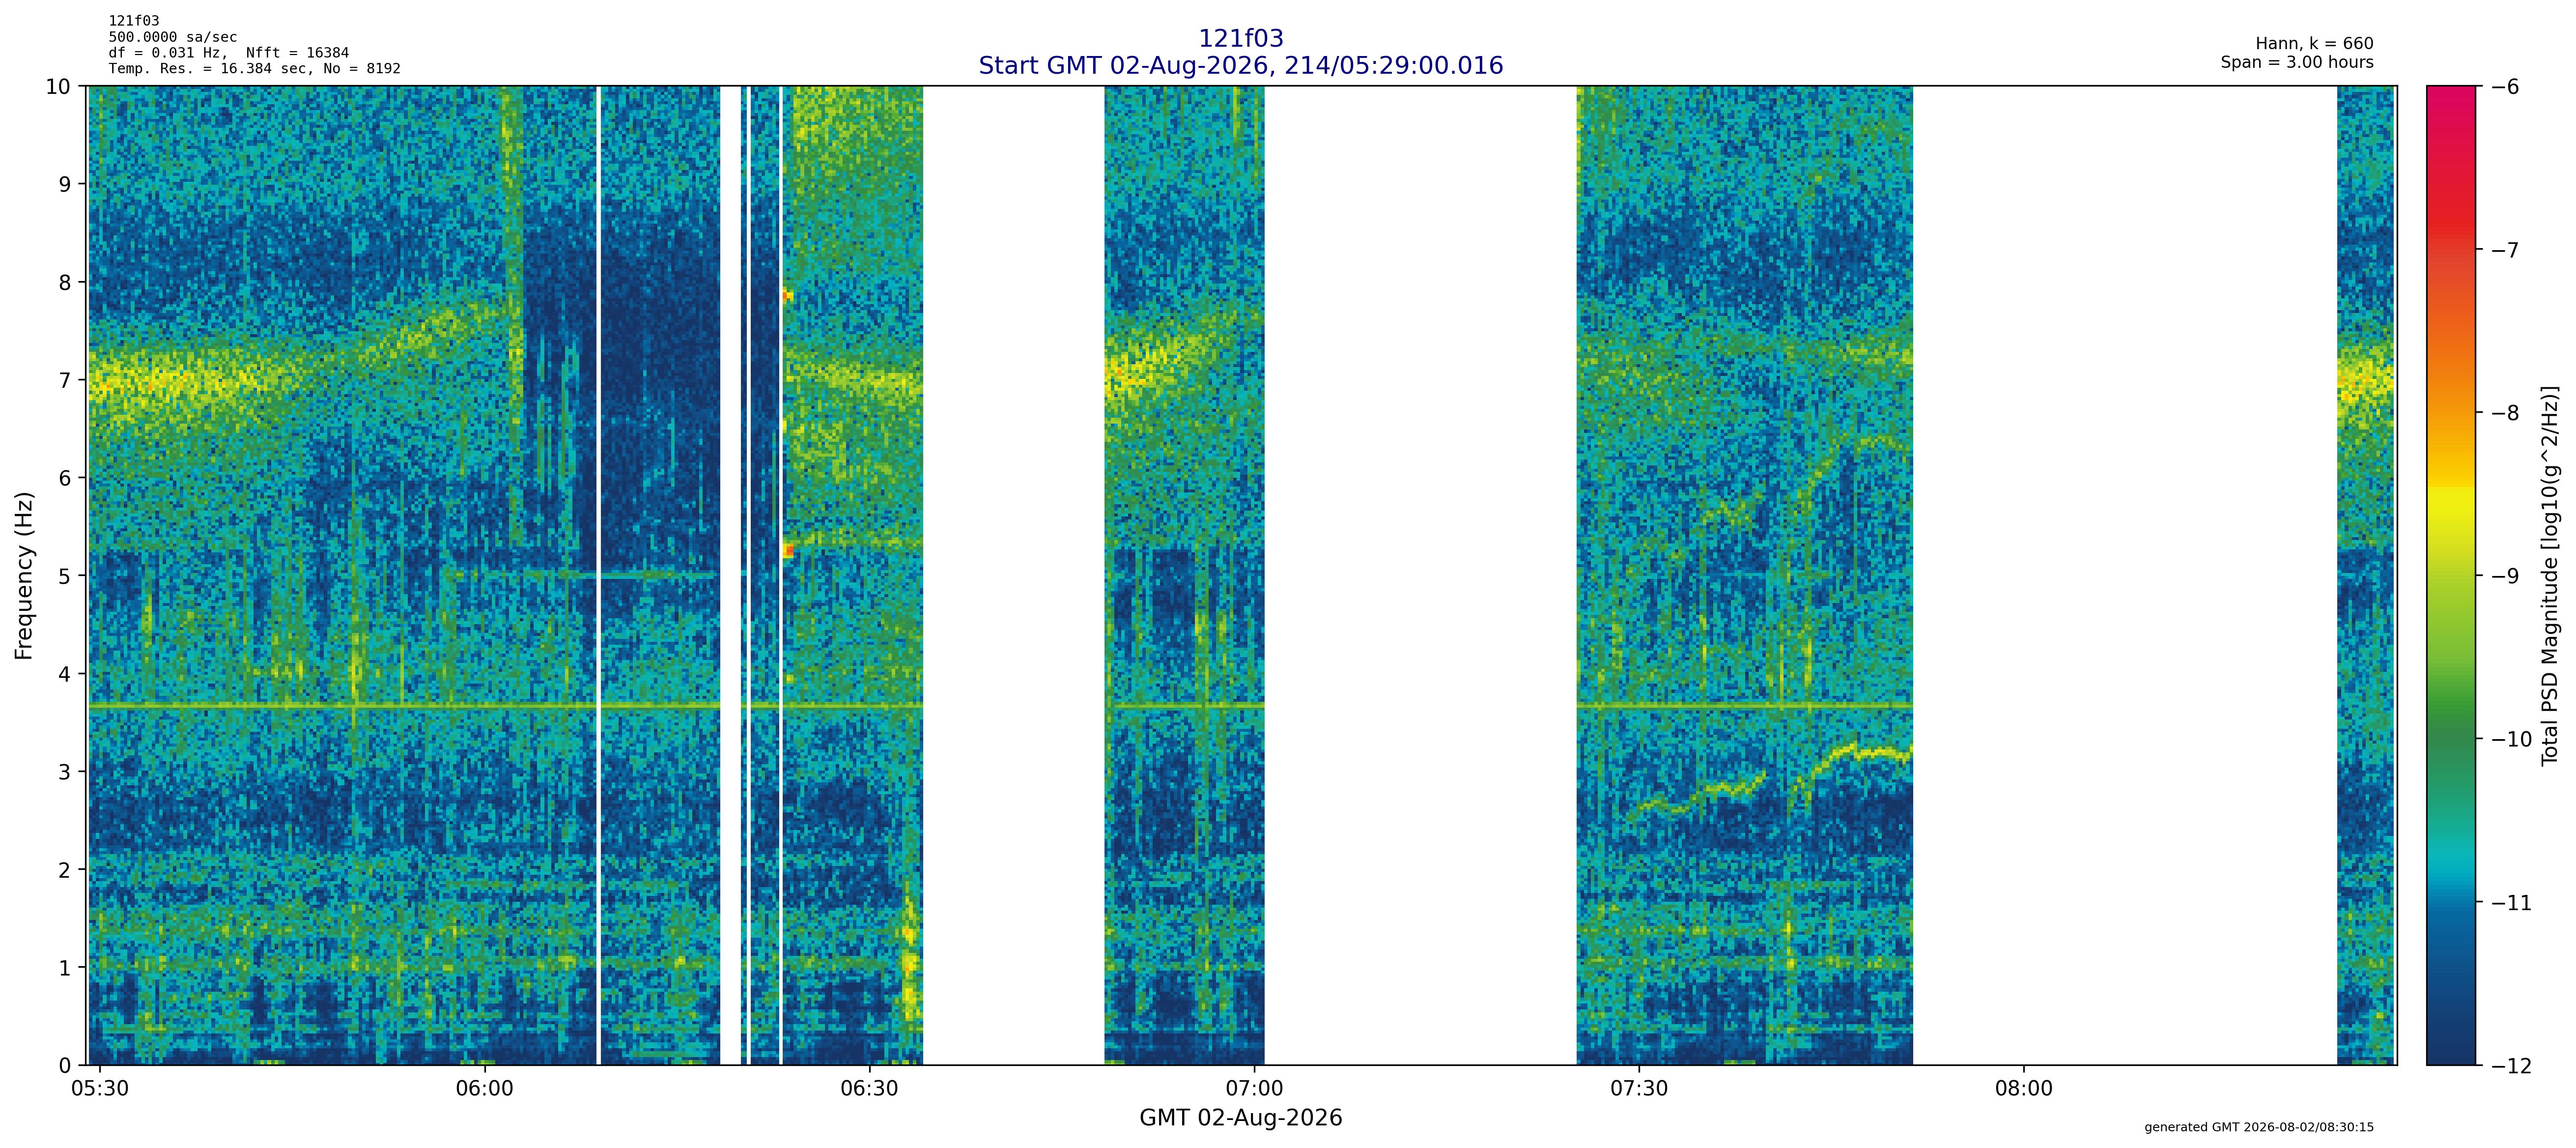The height and width of the screenshot is (1148, 2576).
Task: Select the frequency axis tick "1"
Action: click(65, 968)
